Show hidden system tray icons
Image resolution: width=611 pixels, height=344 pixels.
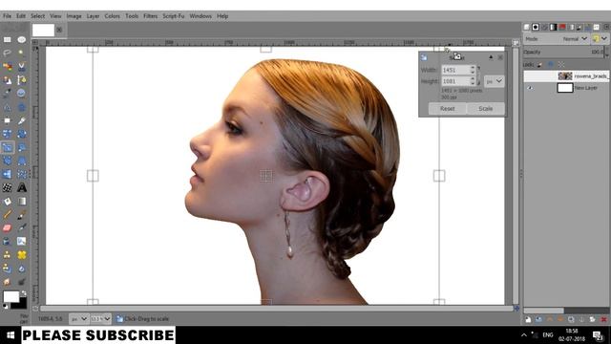tap(524, 335)
